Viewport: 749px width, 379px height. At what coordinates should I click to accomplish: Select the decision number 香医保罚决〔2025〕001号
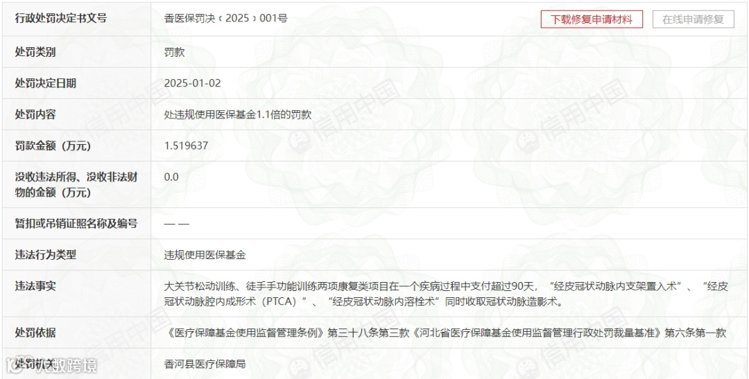[226, 19]
